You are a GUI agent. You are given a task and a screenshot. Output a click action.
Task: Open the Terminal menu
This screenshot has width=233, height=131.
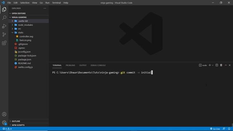[x=56, y=3]
